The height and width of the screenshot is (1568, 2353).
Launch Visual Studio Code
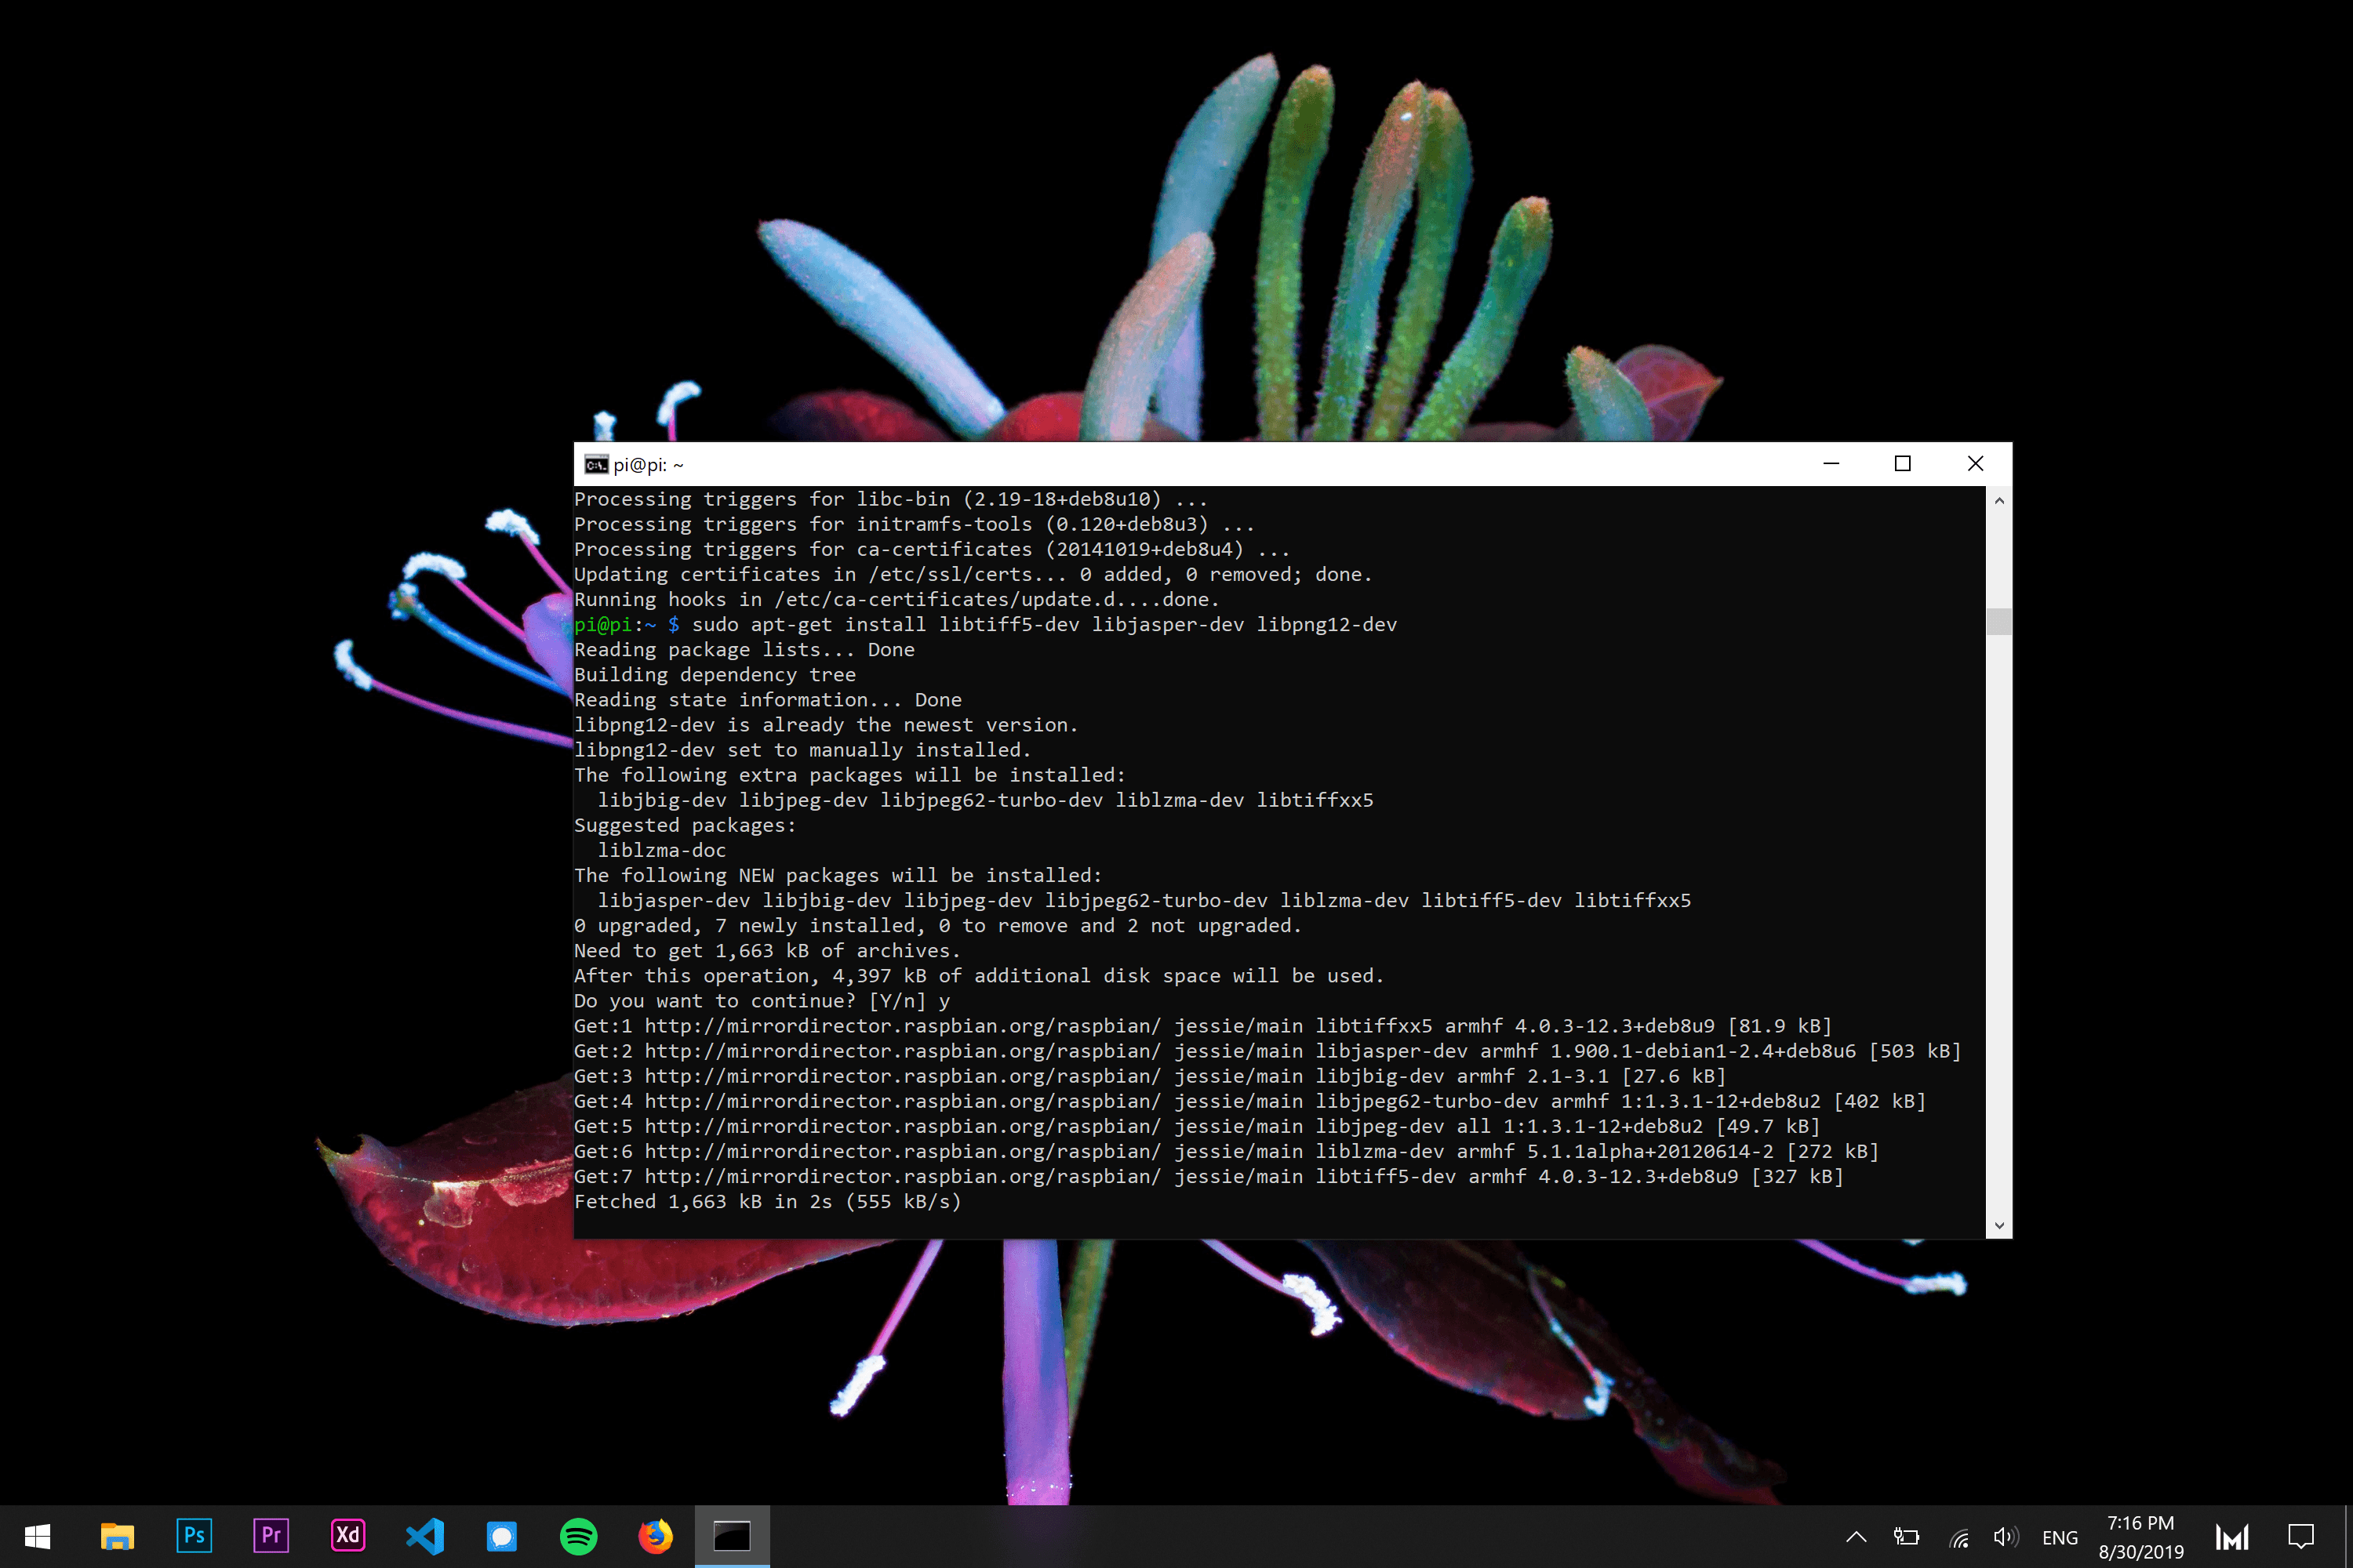pyautogui.click(x=424, y=1536)
